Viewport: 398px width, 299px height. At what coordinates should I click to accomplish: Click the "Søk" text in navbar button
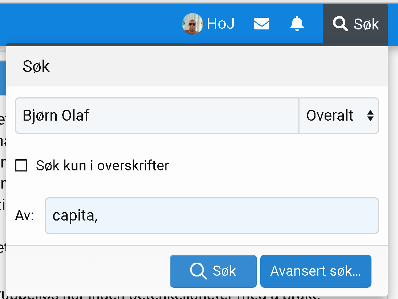pos(366,24)
